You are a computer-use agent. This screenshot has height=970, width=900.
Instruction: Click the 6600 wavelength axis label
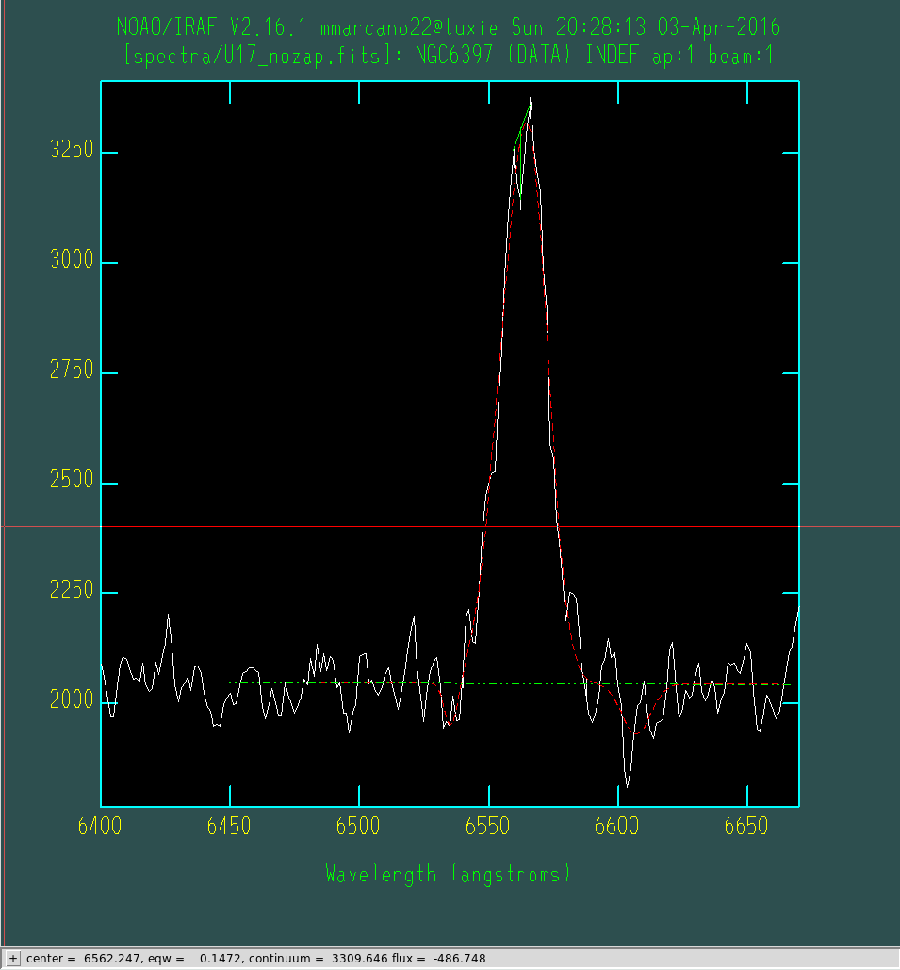click(616, 826)
